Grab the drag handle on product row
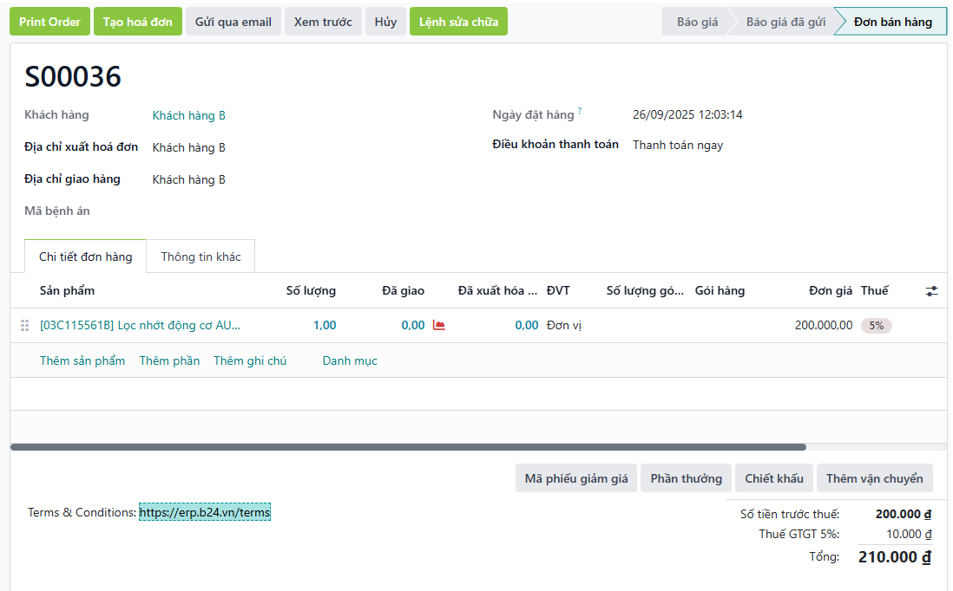 (24, 326)
